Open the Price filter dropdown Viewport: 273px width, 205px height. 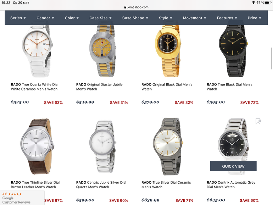tap(254, 18)
